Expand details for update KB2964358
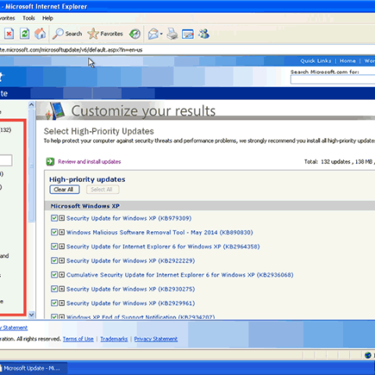The height and width of the screenshot is (375, 375). [x=62, y=246]
